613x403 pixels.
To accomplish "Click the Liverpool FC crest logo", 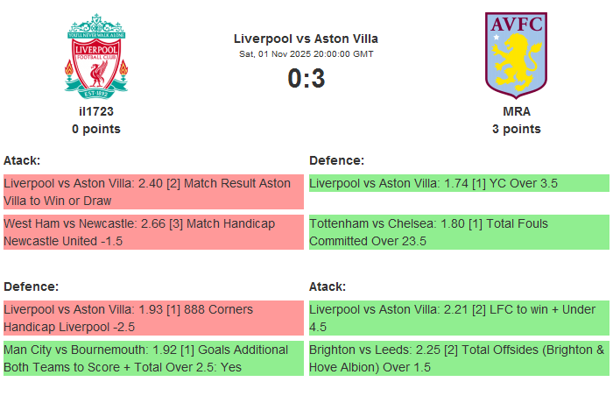I will pos(96,54).
